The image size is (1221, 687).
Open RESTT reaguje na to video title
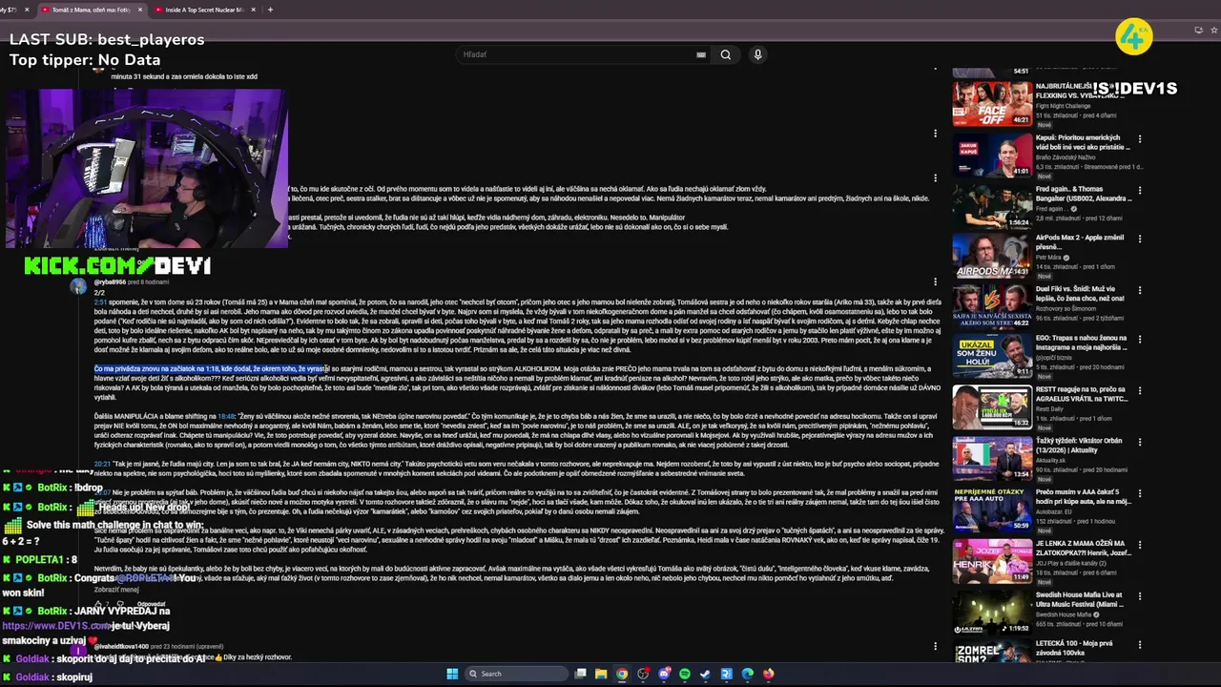1082,393
